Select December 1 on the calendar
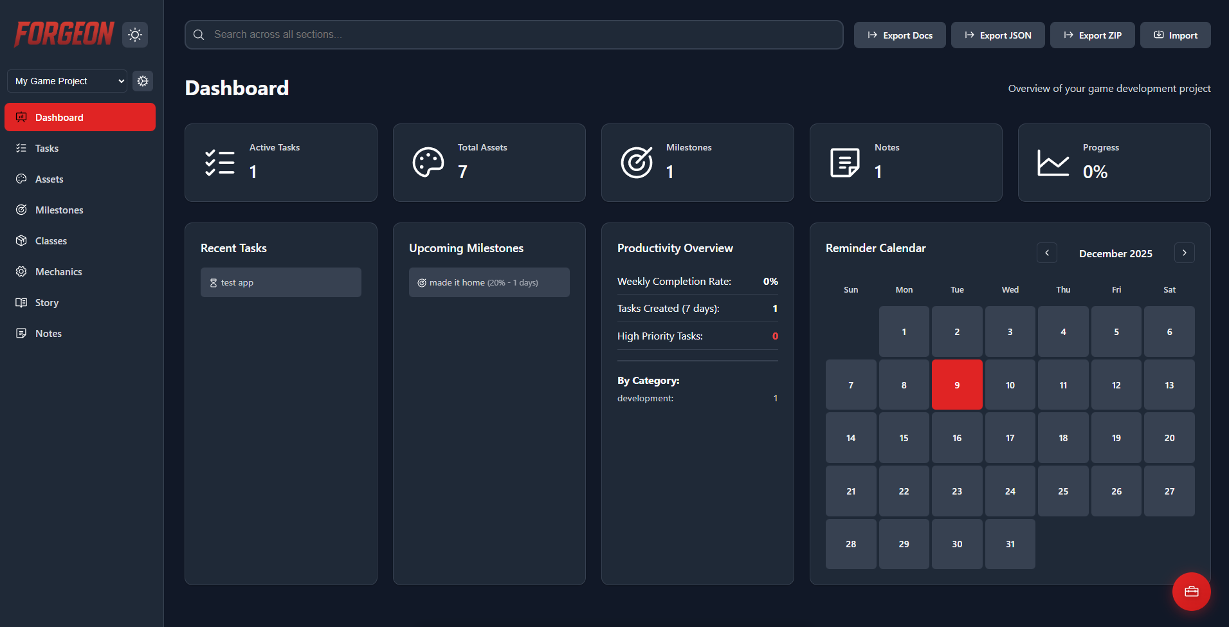The height and width of the screenshot is (627, 1229). tap(904, 332)
